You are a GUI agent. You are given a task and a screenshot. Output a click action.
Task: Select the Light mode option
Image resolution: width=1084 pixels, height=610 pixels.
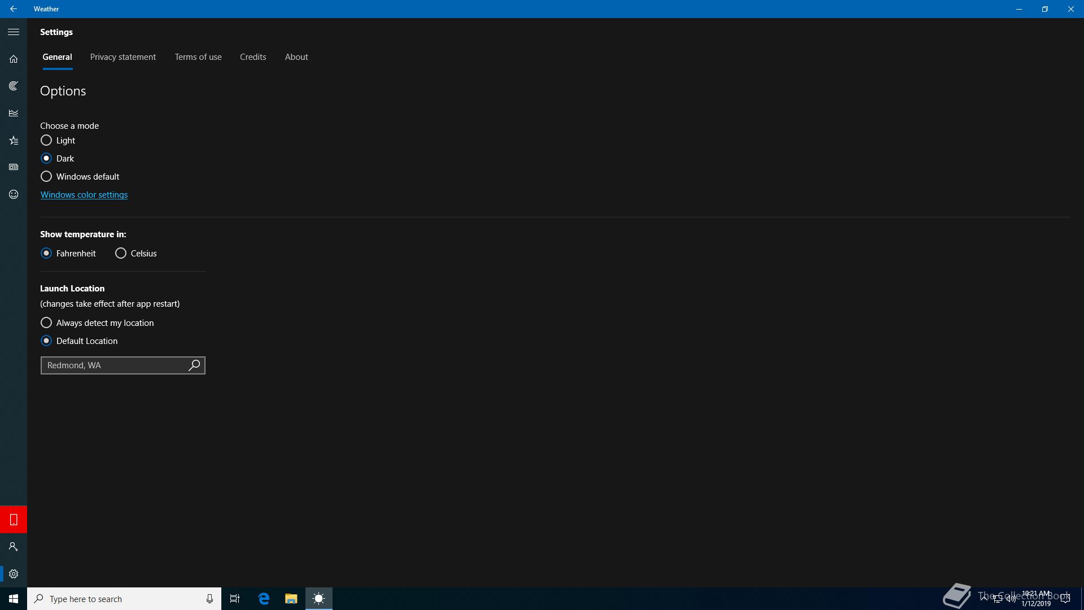coord(58,140)
